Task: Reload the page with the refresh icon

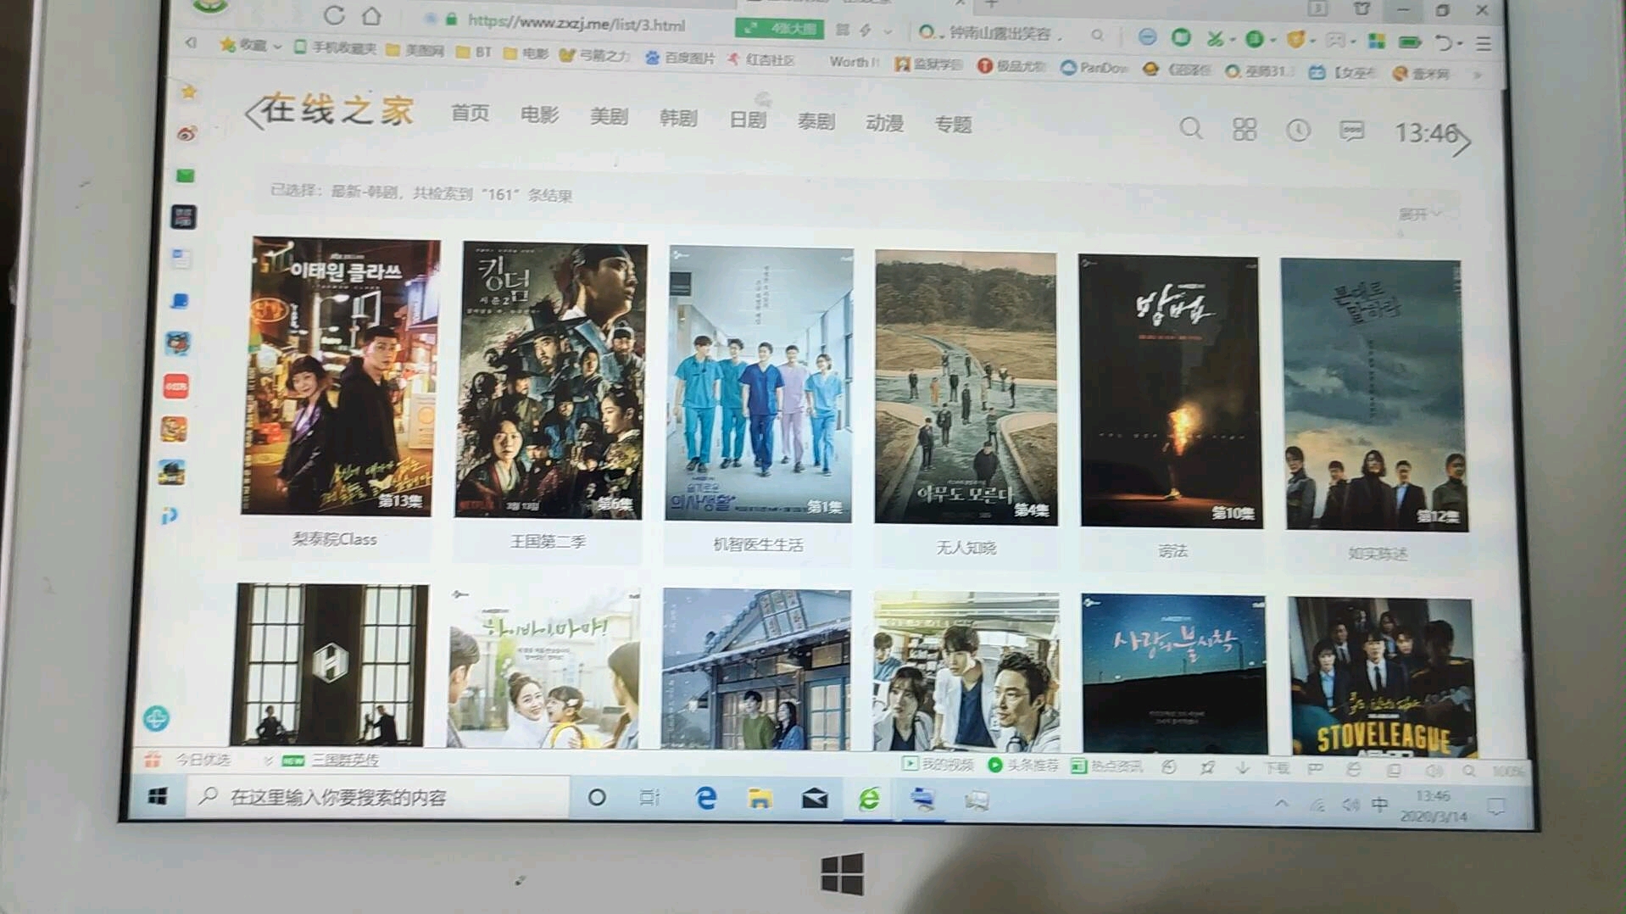Action: pos(334,15)
